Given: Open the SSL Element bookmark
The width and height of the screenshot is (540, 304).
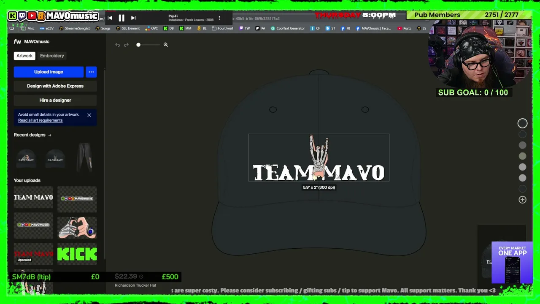Looking at the screenshot, I should [x=128, y=29].
